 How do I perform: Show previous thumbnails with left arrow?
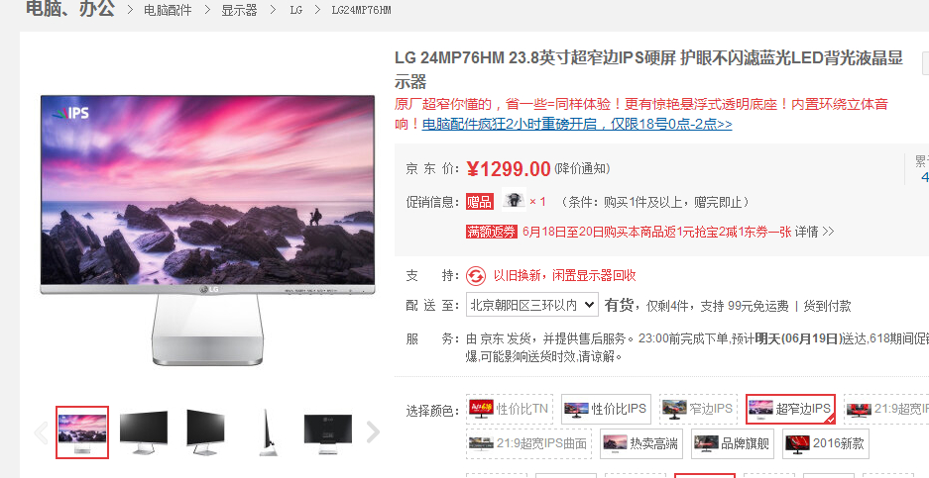[x=41, y=433]
